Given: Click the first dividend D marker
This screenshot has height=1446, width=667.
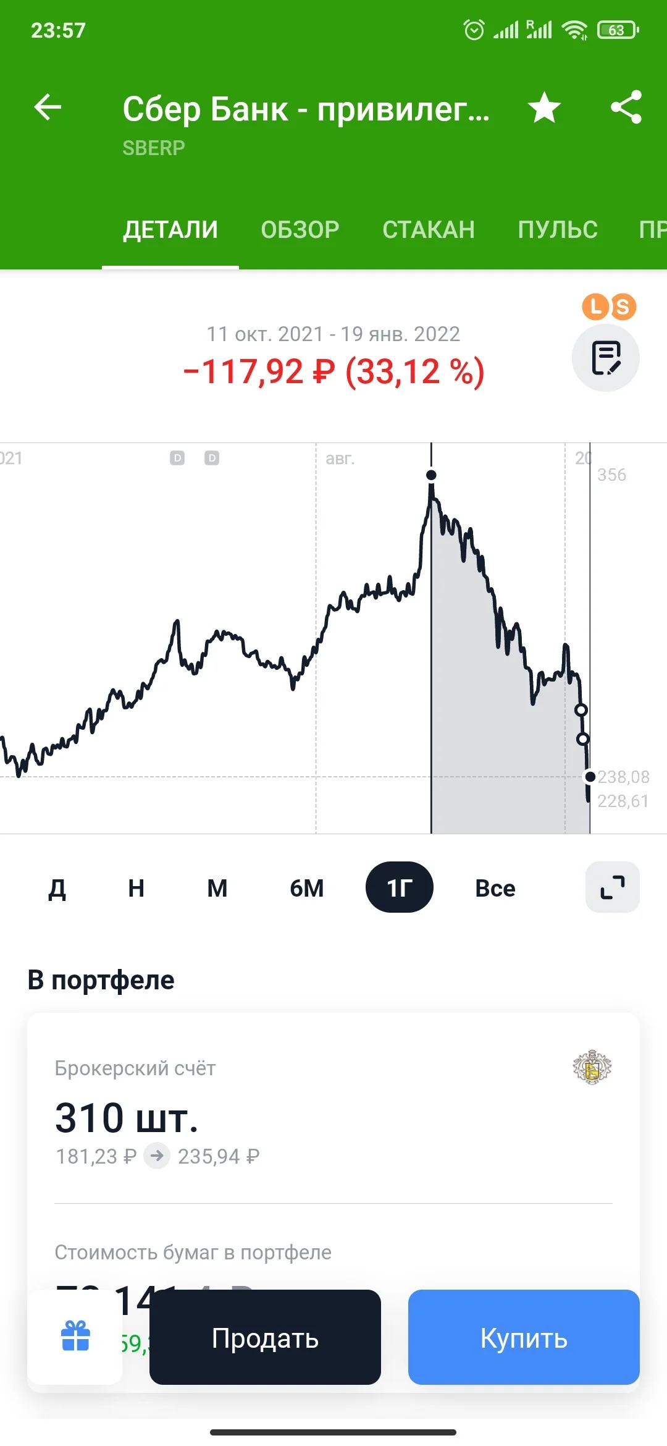Looking at the screenshot, I should [177, 458].
